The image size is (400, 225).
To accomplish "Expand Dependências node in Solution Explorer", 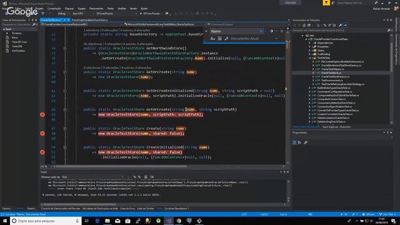I will (x=310, y=43).
